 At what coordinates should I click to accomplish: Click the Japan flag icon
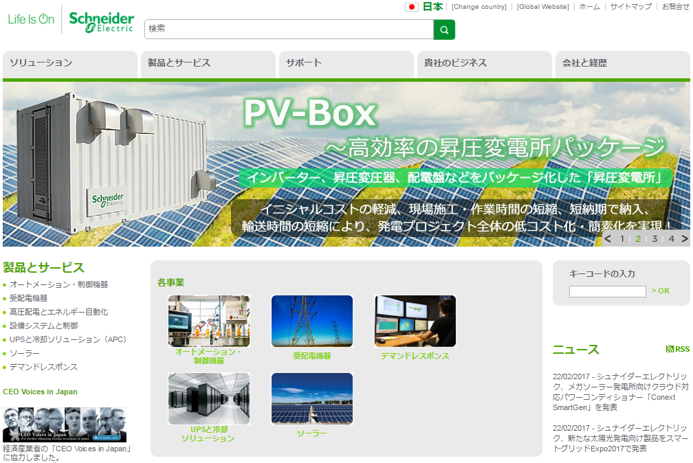point(411,7)
